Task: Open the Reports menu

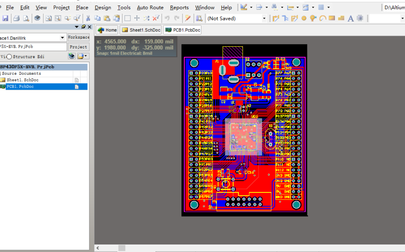Action: click(179, 8)
